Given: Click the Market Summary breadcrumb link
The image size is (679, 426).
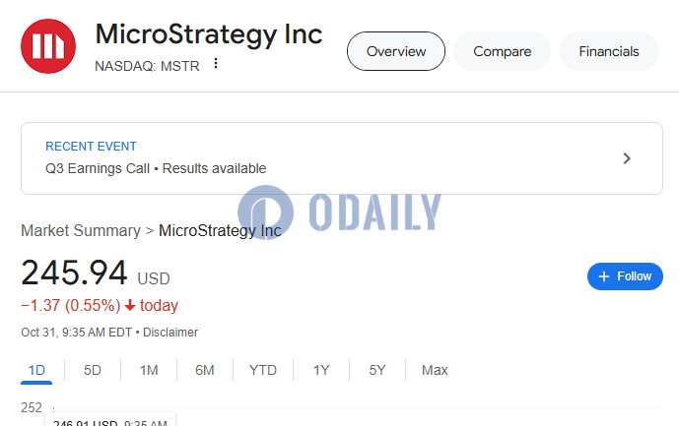Looking at the screenshot, I should [81, 230].
